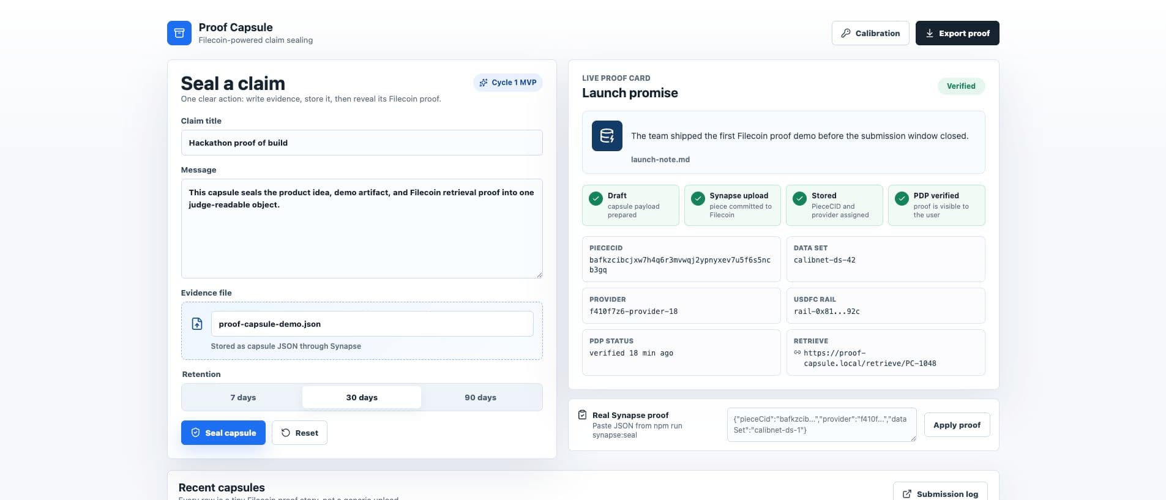The image size is (1166, 500).
Task: Click the green check icon for PDP verified
Action: coord(902,198)
